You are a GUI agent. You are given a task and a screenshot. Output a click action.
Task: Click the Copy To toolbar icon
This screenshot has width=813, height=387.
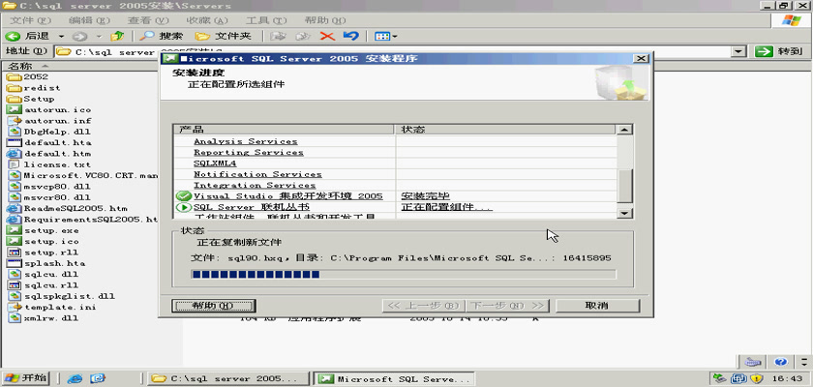[x=302, y=36]
